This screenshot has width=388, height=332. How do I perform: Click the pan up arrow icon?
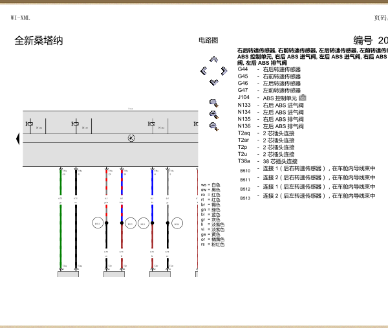point(214,60)
